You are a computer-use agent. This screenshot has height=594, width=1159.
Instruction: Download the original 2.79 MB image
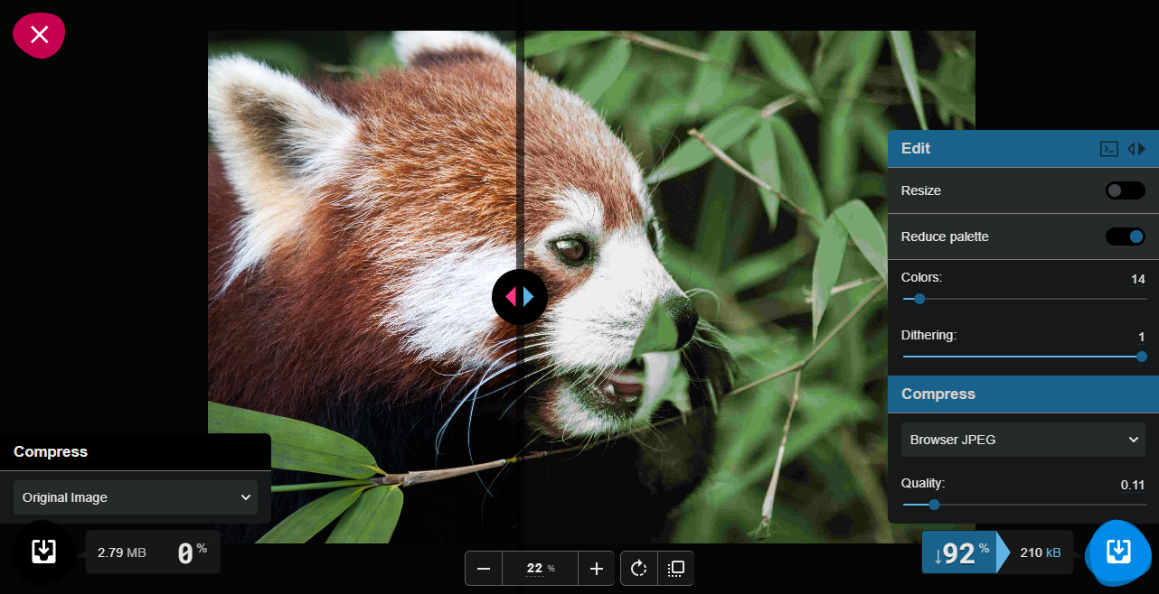click(43, 551)
